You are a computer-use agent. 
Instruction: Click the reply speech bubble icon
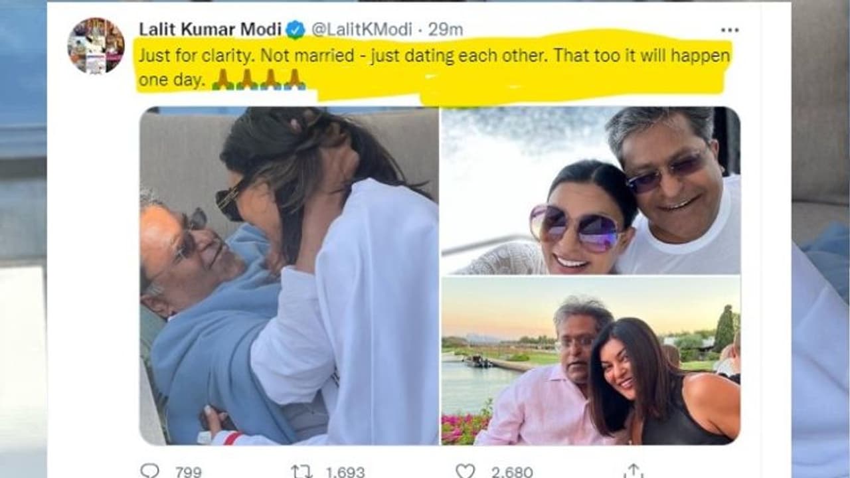point(150,471)
